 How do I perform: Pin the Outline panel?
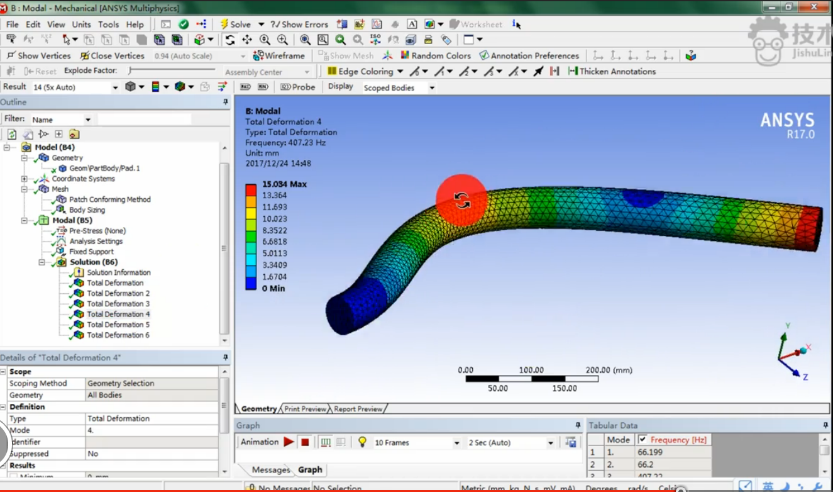226,102
